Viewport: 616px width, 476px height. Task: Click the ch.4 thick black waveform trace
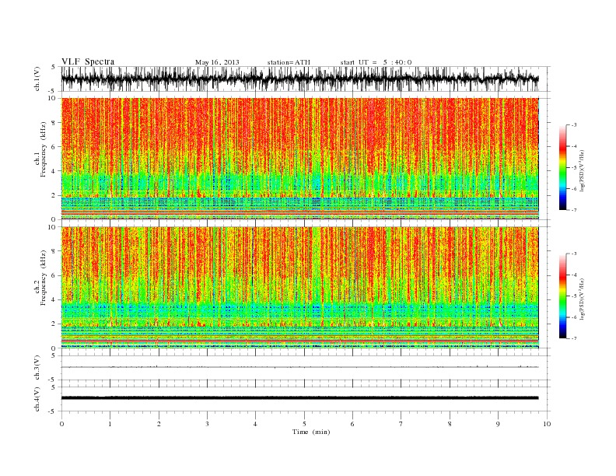pyautogui.click(x=300, y=398)
